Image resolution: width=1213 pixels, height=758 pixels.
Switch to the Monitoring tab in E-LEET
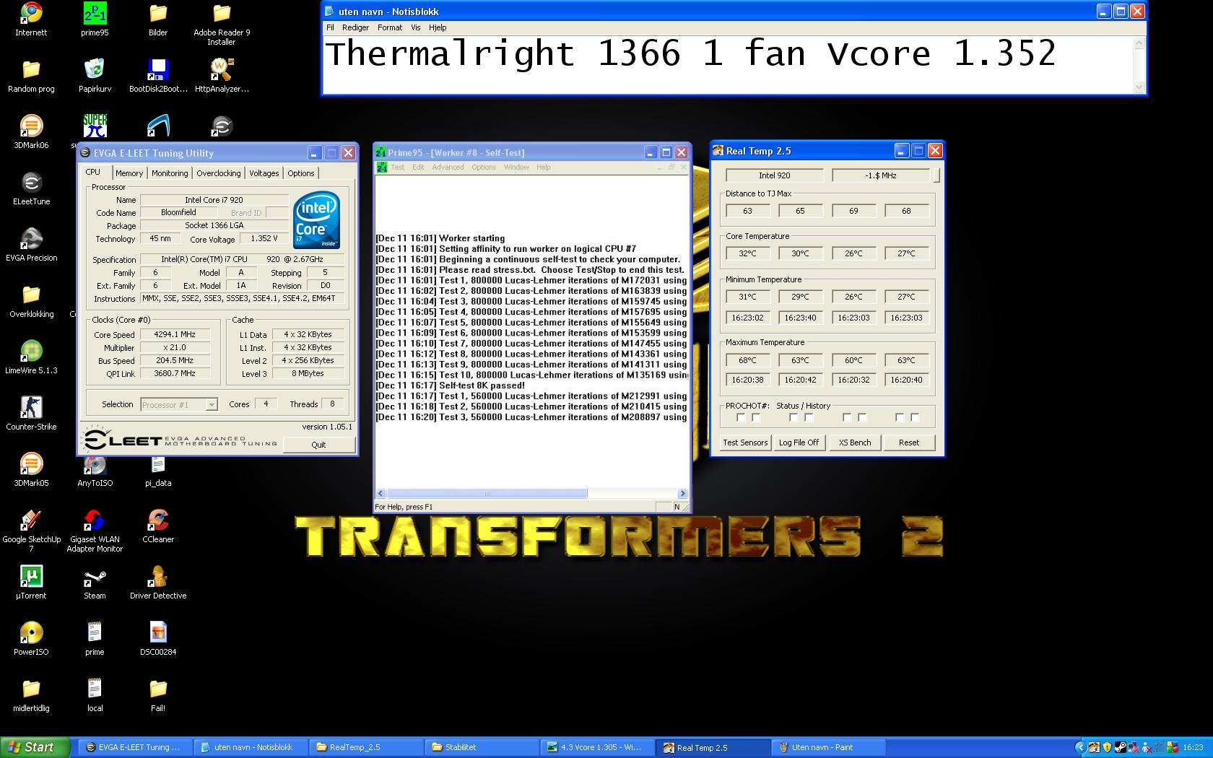(x=170, y=173)
